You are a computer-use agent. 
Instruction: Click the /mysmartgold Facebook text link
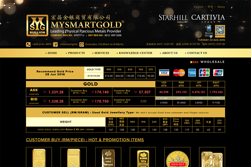coord(69,44)
